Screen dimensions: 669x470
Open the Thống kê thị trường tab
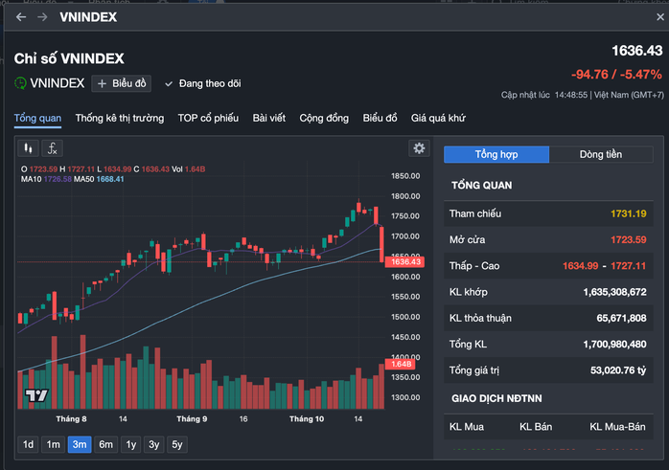point(120,119)
